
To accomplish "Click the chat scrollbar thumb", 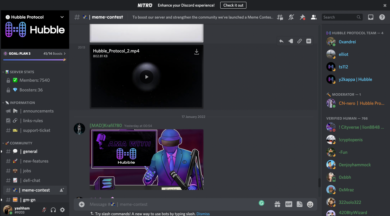I will click(x=319, y=183).
